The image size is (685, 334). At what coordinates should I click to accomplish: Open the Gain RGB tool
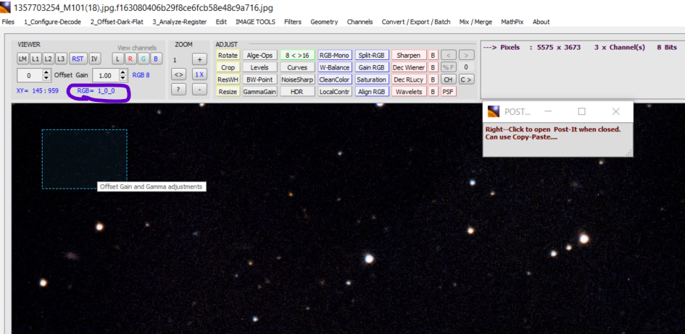(x=371, y=67)
